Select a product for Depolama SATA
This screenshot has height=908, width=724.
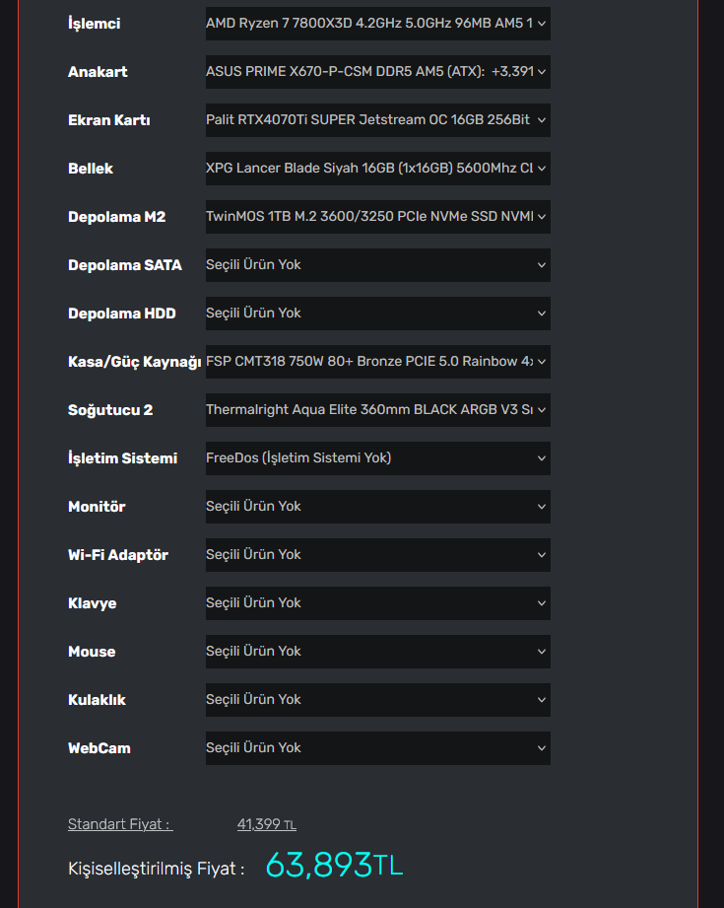tap(377, 265)
